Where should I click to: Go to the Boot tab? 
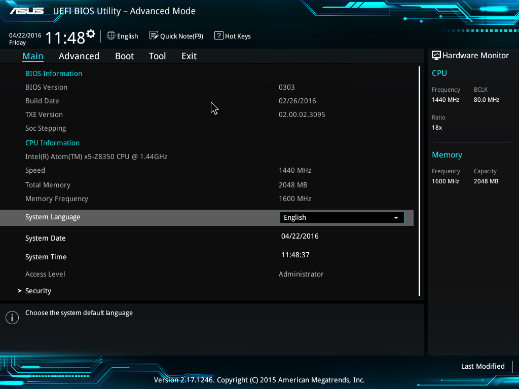(x=125, y=56)
